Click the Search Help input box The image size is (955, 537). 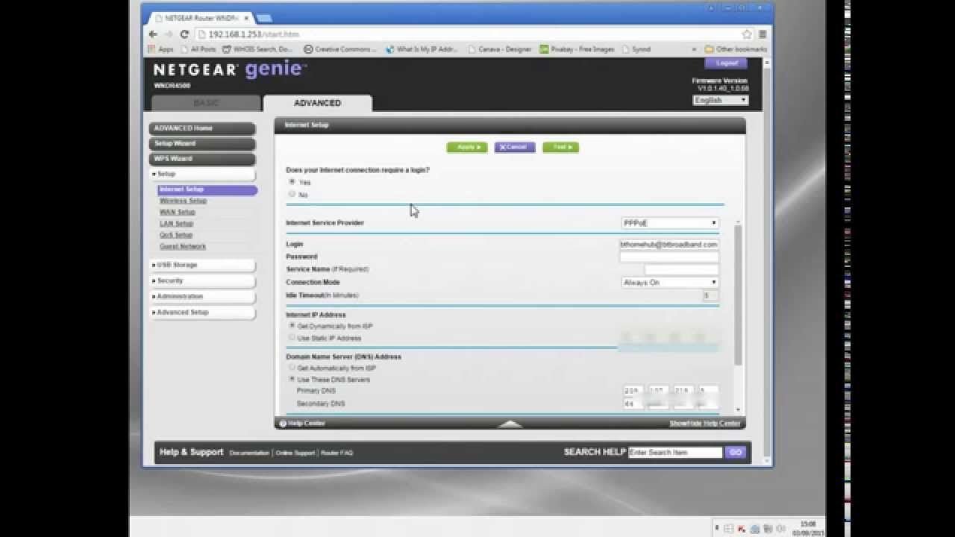676,452
